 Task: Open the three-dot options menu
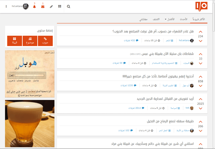point(6,6)
